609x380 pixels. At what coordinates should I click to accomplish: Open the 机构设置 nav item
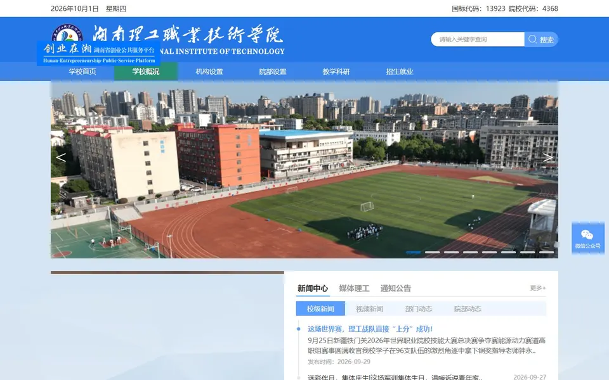209,72
